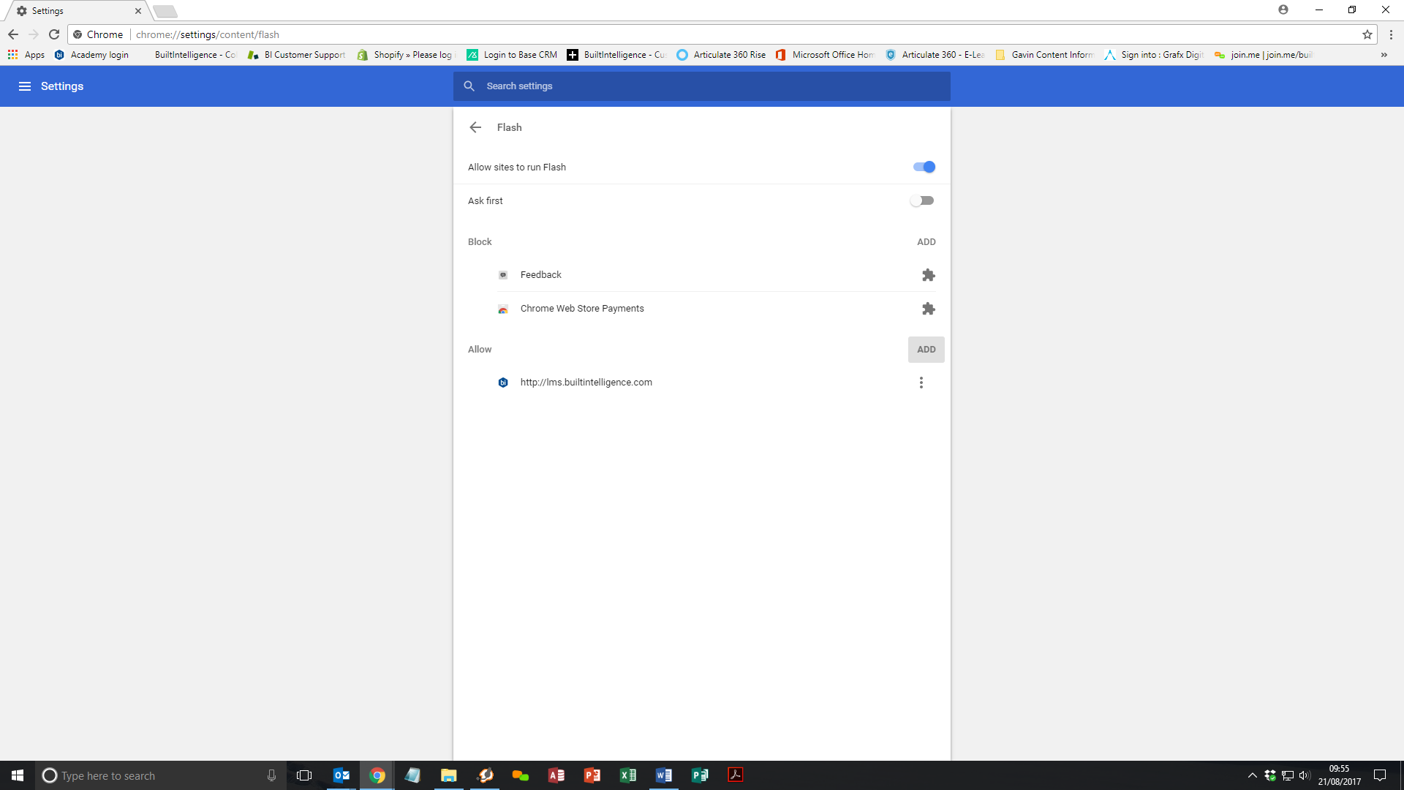Image resolution: width=1404 pixels, height=790 pixels.
Task: Open the Apps bookmarks shortcut
Action: click(x=26, y=55)
